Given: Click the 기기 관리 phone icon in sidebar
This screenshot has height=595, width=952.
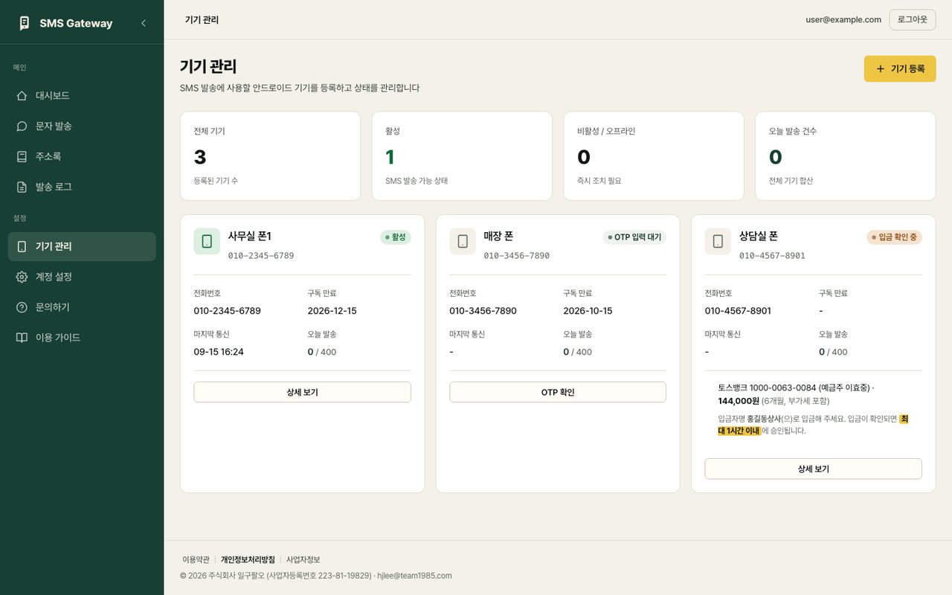Looking at the screenshot, I should click(22, 246).
